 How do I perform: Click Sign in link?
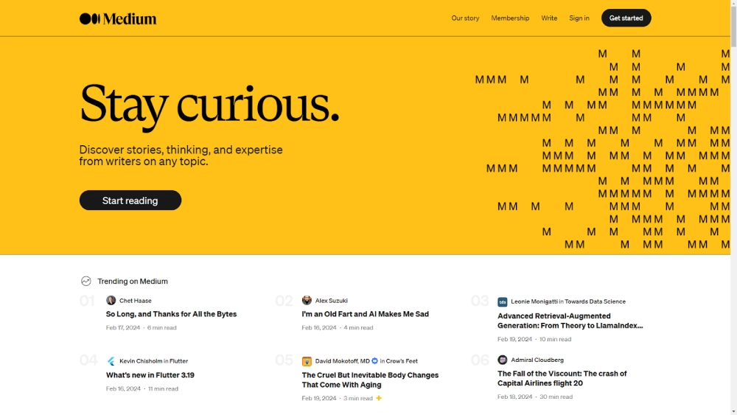click(579, 18)
